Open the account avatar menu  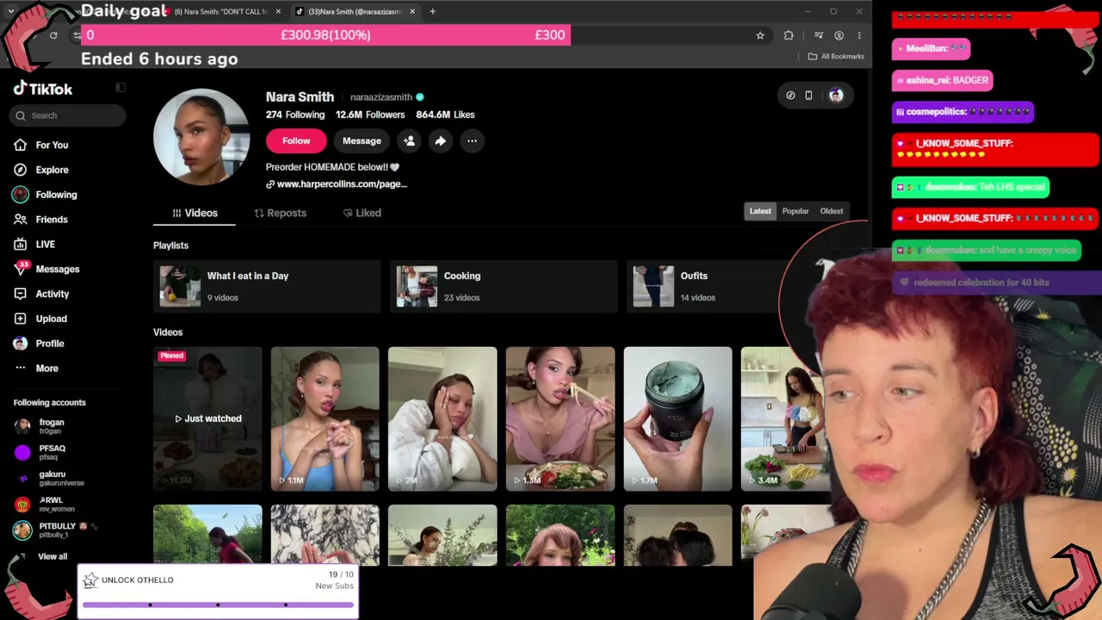click(x=836, y=96)
